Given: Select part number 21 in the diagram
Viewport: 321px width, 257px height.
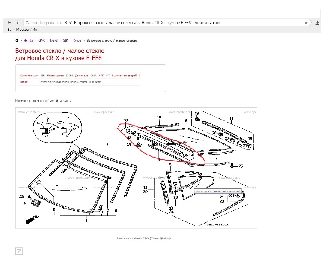Looking at the screenshot, I should click(222, 197).
